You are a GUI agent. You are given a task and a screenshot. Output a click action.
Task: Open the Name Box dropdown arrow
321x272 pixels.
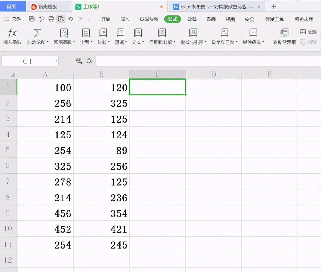[x=56, y=61]
